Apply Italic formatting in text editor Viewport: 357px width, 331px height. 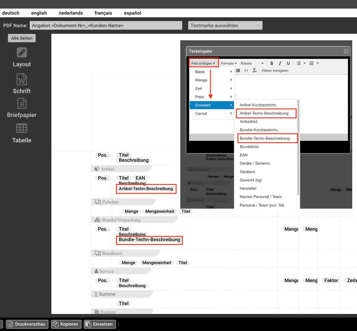280,63
